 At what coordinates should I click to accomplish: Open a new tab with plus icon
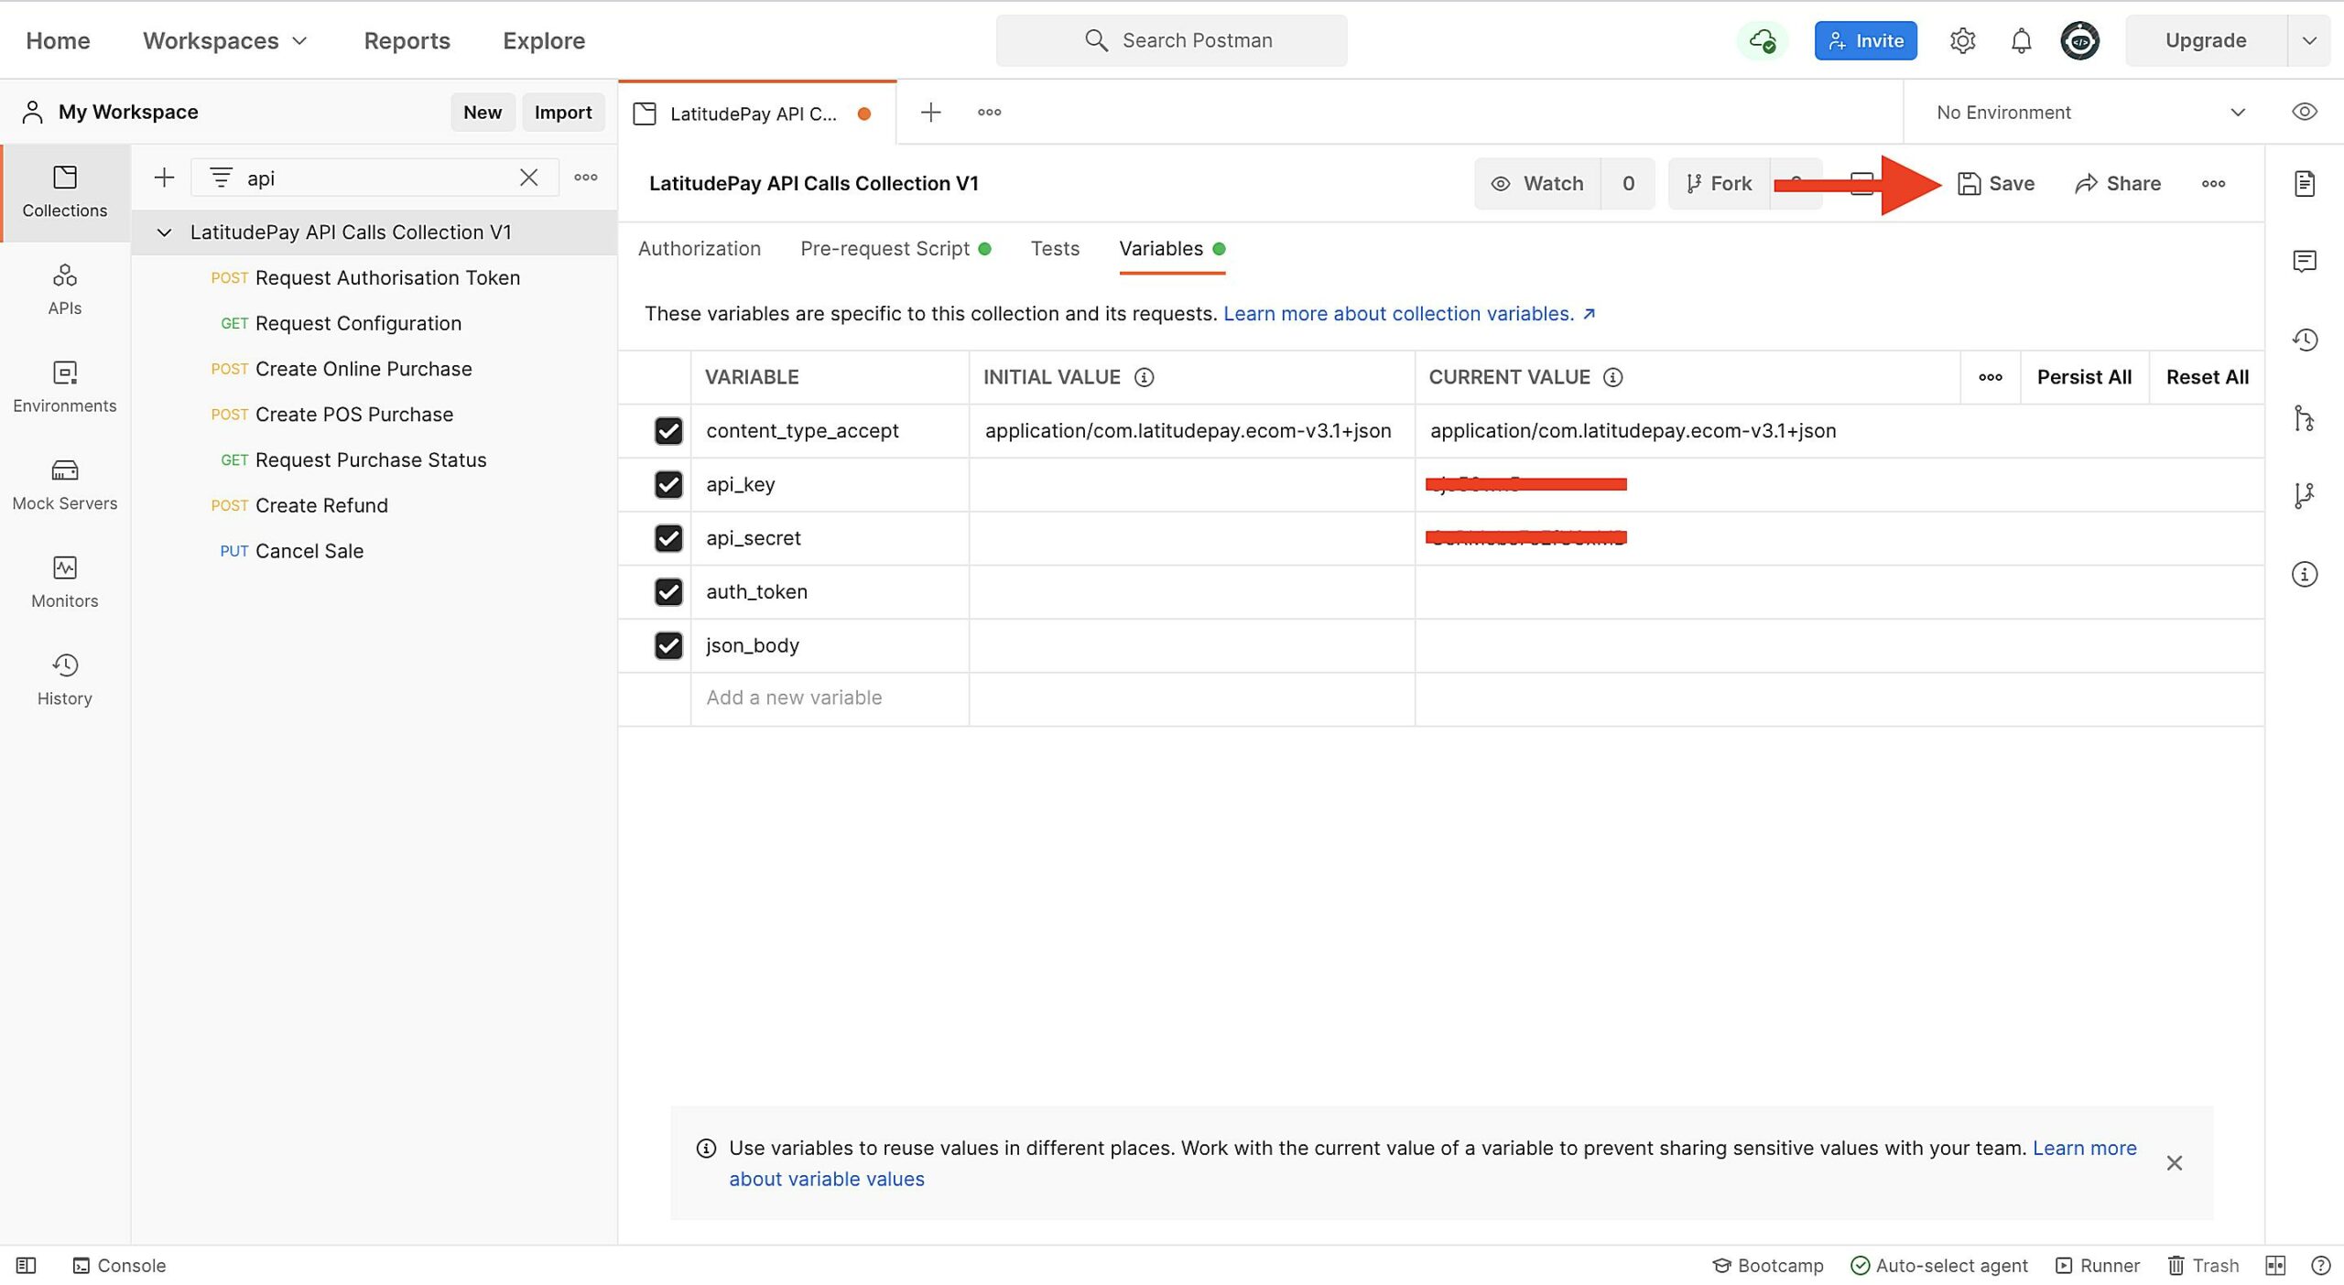930,113
